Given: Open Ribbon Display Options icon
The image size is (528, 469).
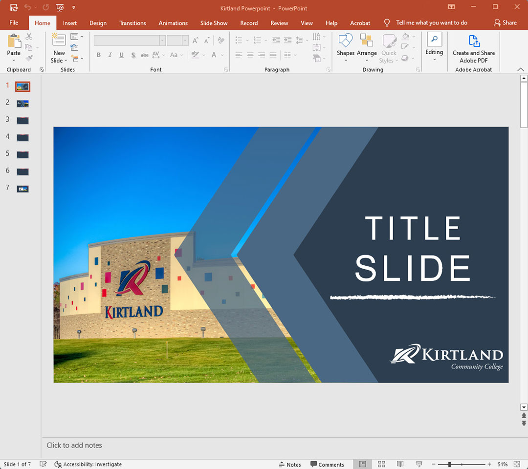Looking at the screenshot, I should point(451,7).
